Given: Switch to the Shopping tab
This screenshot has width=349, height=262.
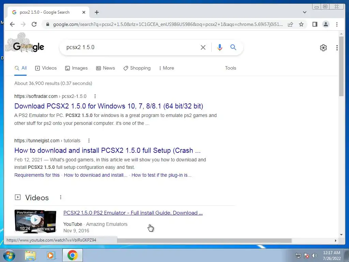Looking at the screenshot, I should [137, 68].
